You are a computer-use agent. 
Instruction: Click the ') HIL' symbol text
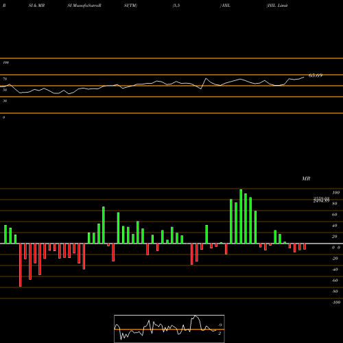coord(225,5)
